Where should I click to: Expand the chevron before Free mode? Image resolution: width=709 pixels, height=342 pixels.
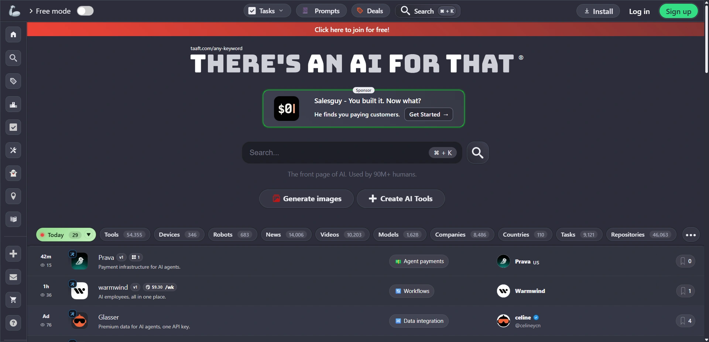[x=31, y=11]
